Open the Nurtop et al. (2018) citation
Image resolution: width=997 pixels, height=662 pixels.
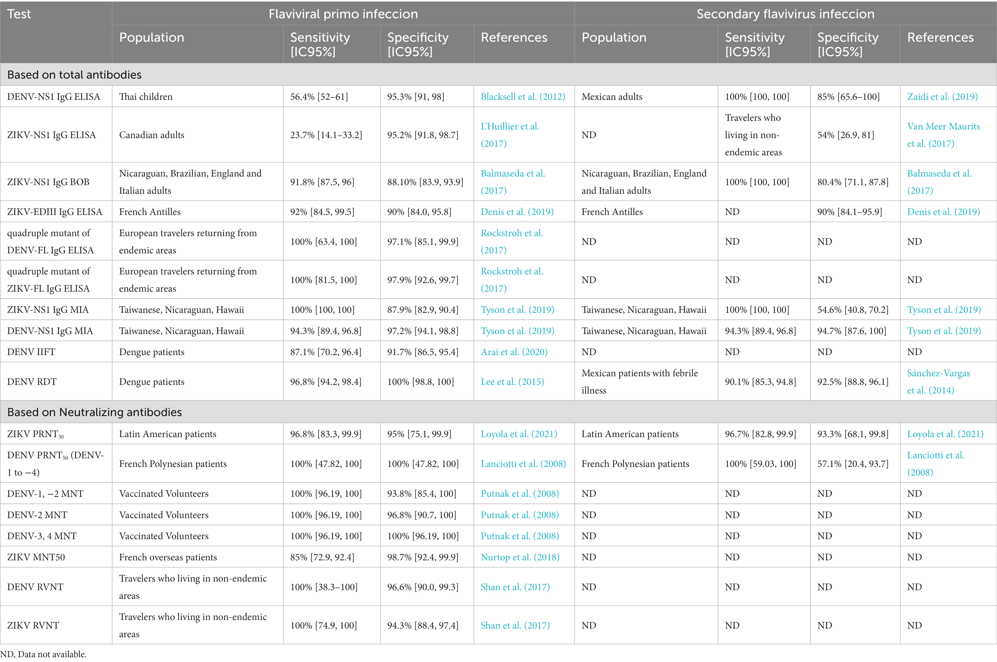point(520,557)
